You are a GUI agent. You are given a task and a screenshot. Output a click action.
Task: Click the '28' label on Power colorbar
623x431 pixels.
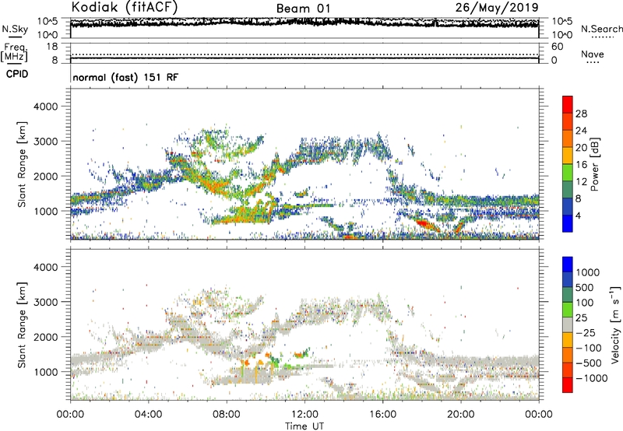tap(581, 114)
